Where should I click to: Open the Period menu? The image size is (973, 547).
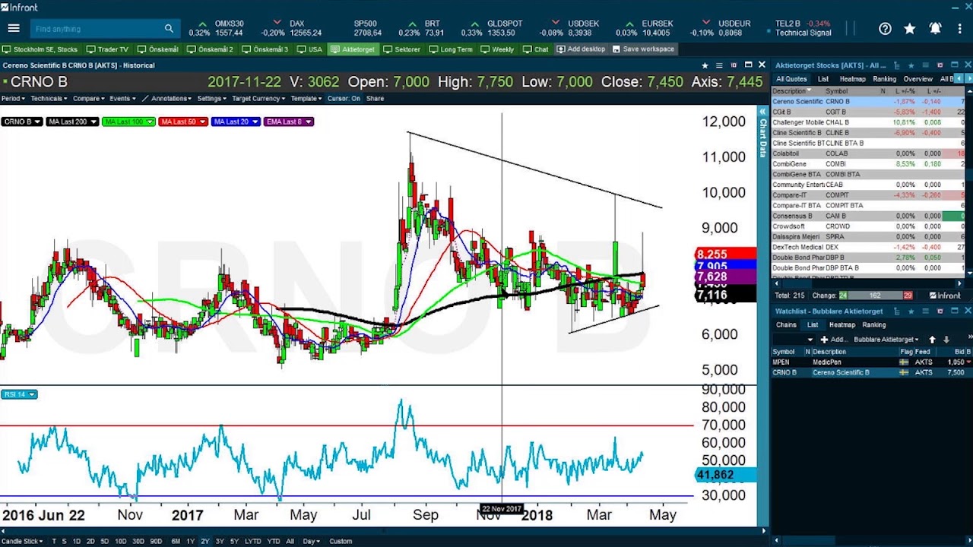click(x=13, y=98)
